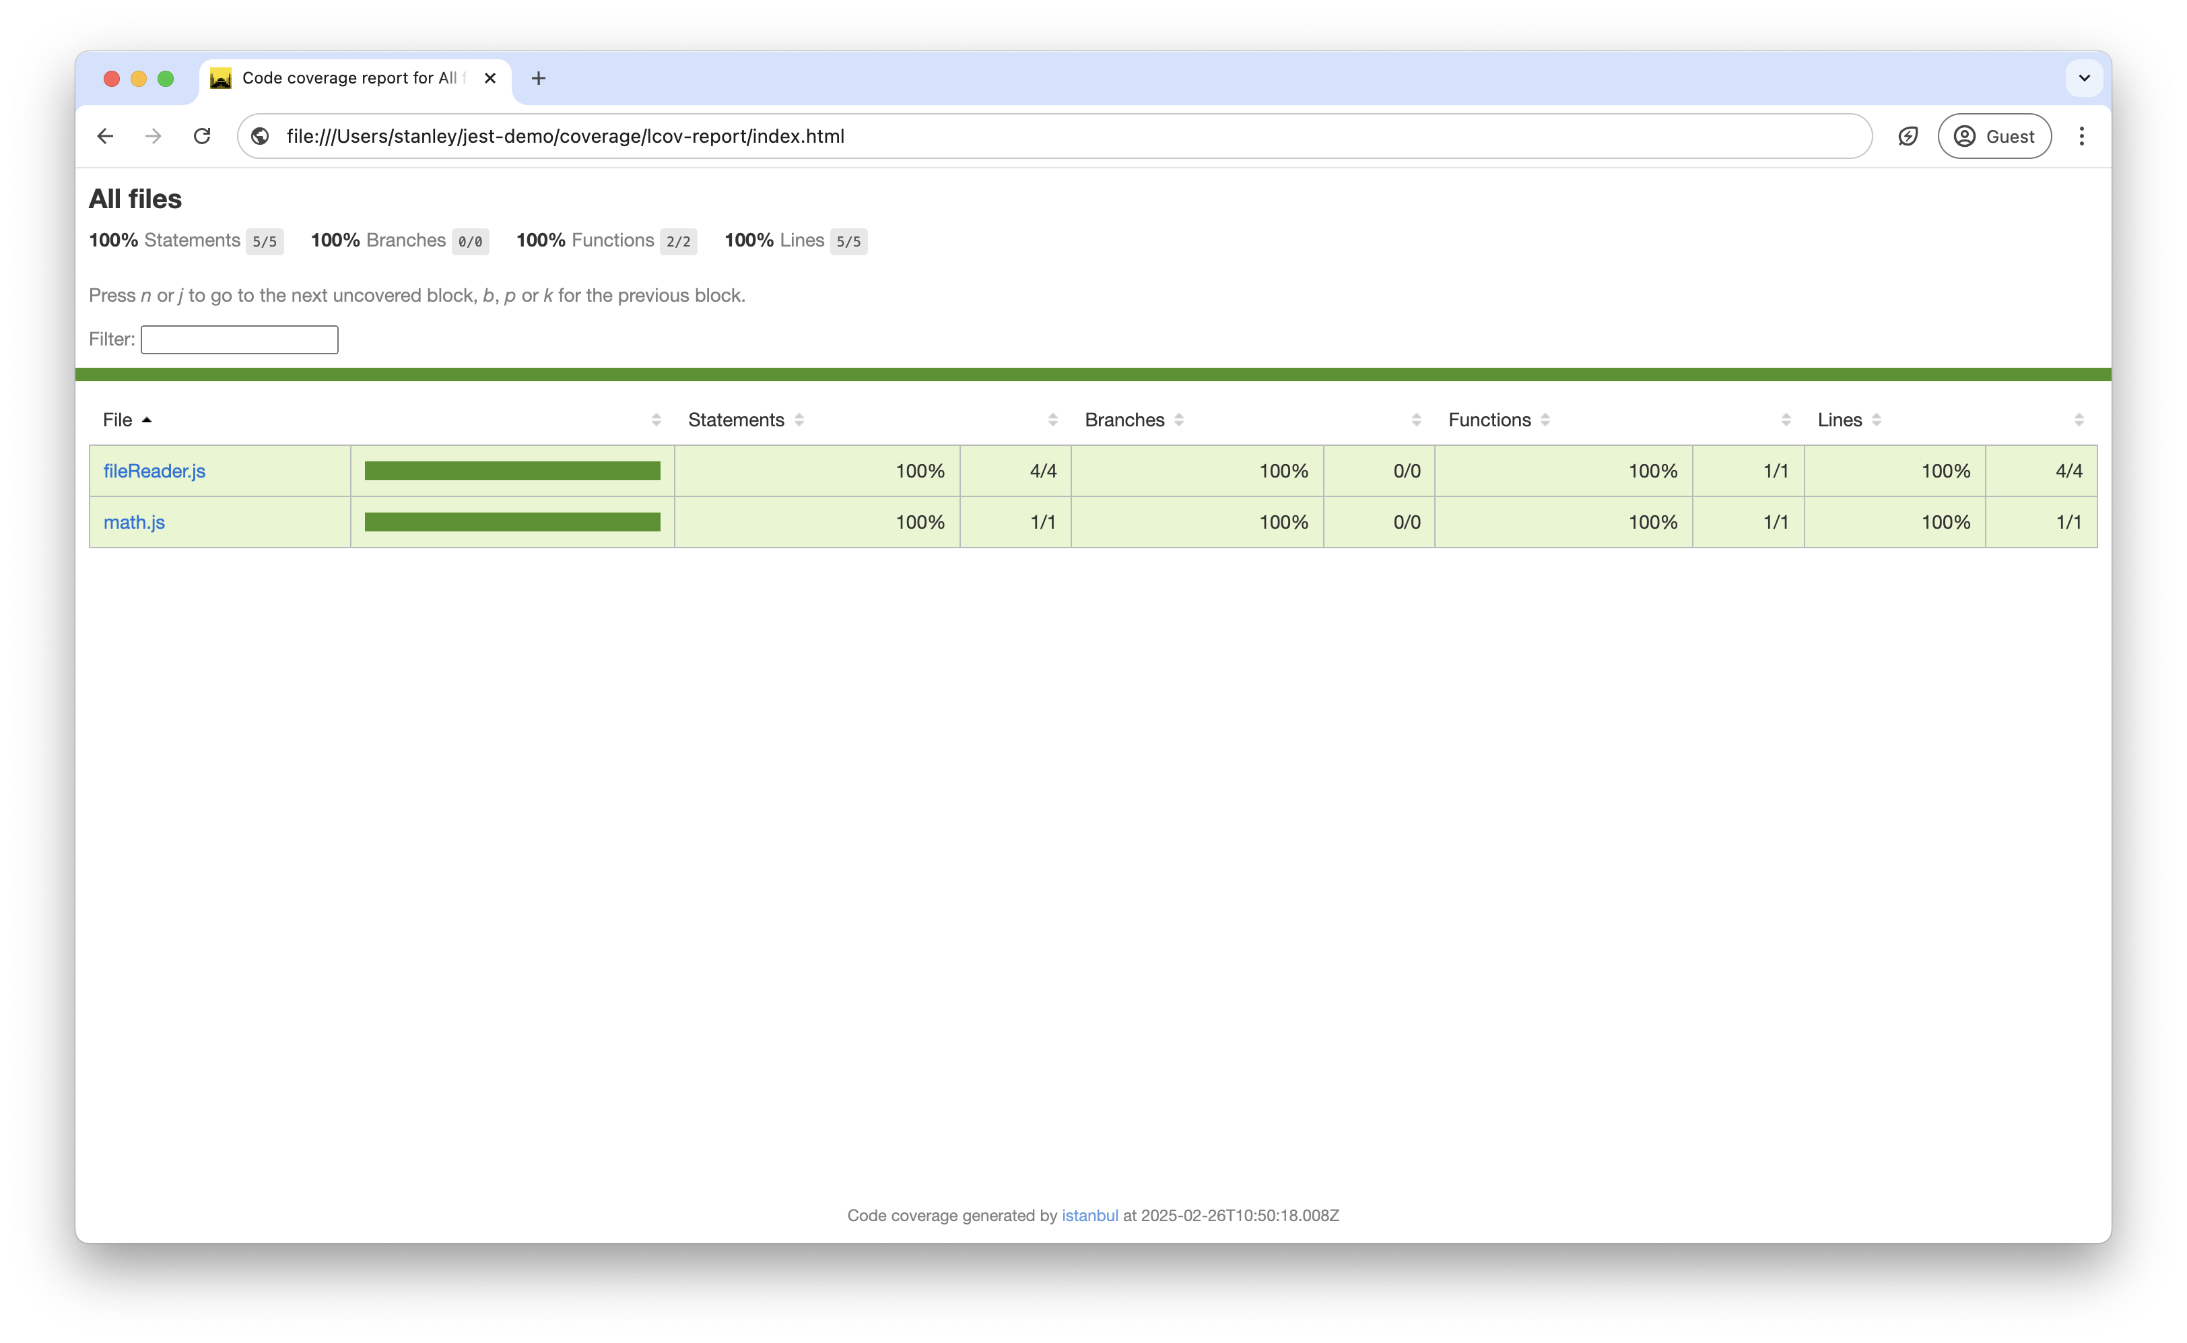Sort by Lines column header
Image resolution: width=2187 pixels, height=1343 pixels.
[1850, 419]
